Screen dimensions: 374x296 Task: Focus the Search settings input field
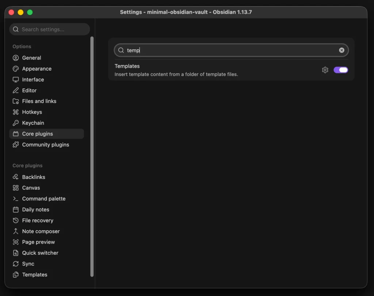pos(50,29)
